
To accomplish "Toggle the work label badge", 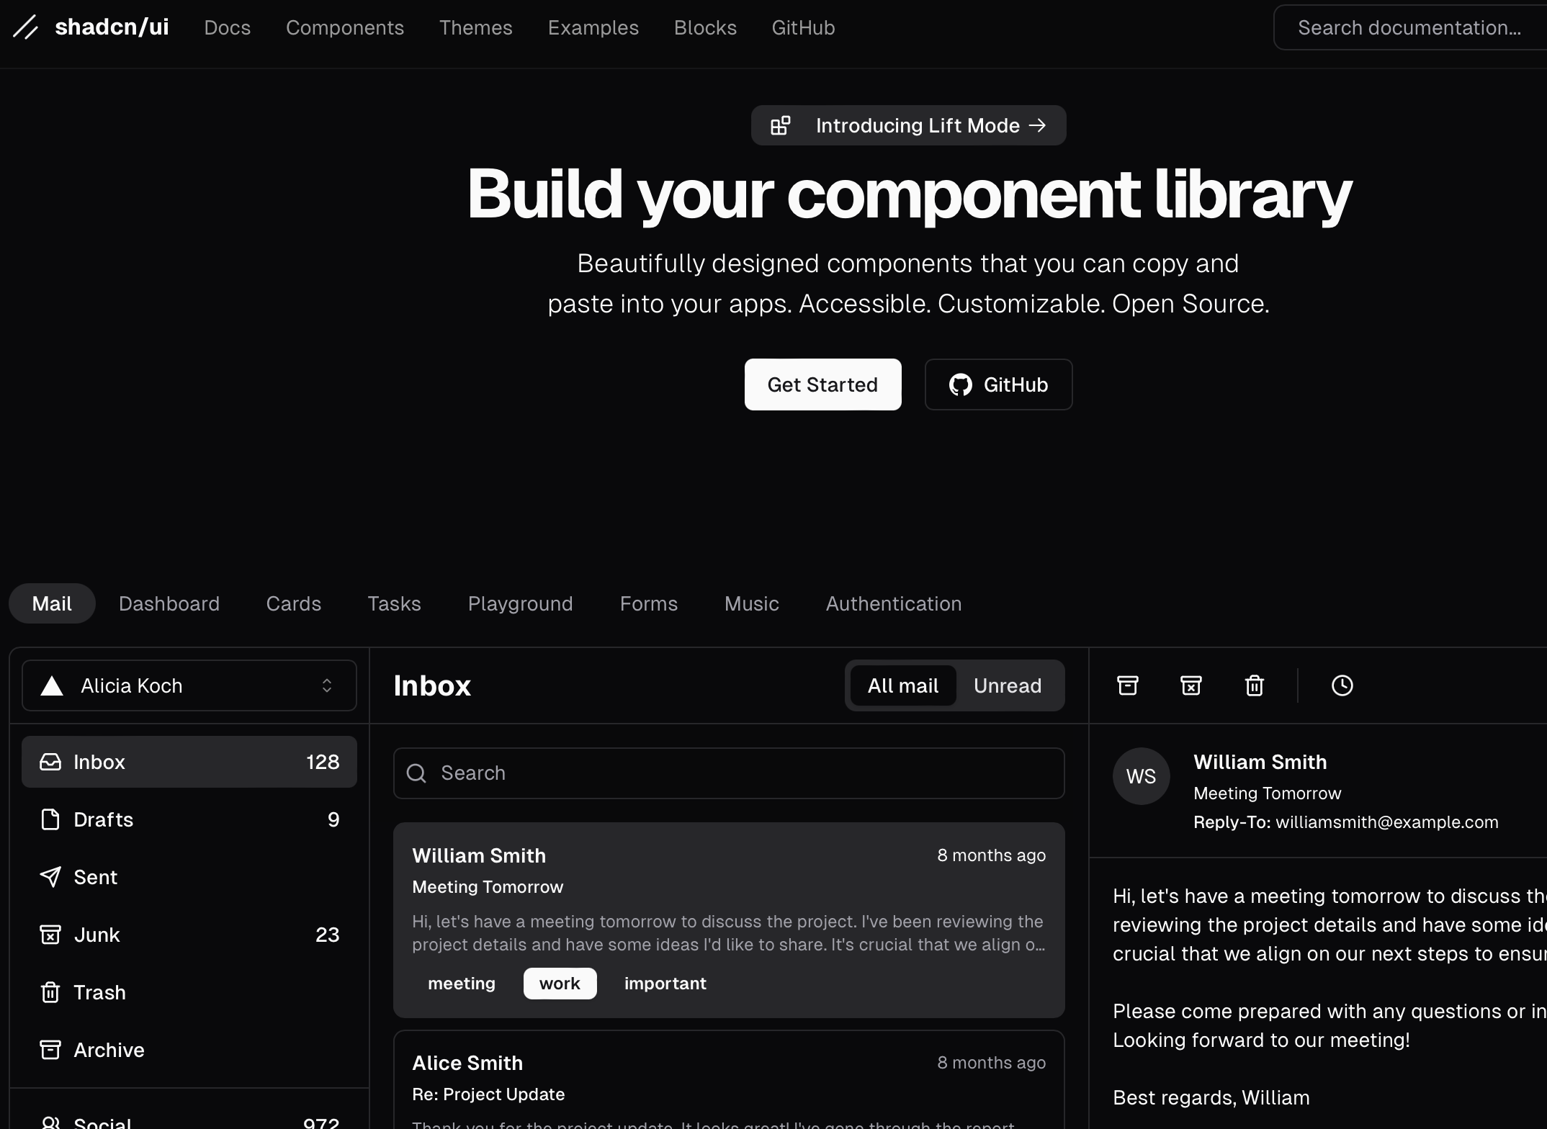I will (x=560, y=984).
